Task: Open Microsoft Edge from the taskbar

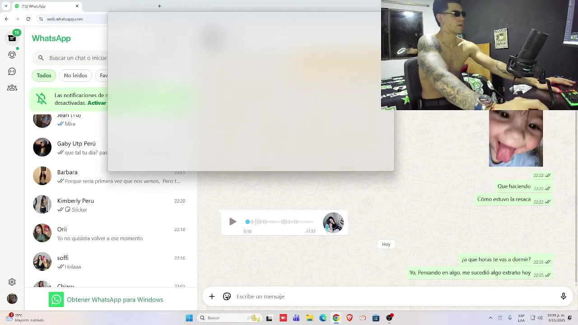Action: click(323, 318)
